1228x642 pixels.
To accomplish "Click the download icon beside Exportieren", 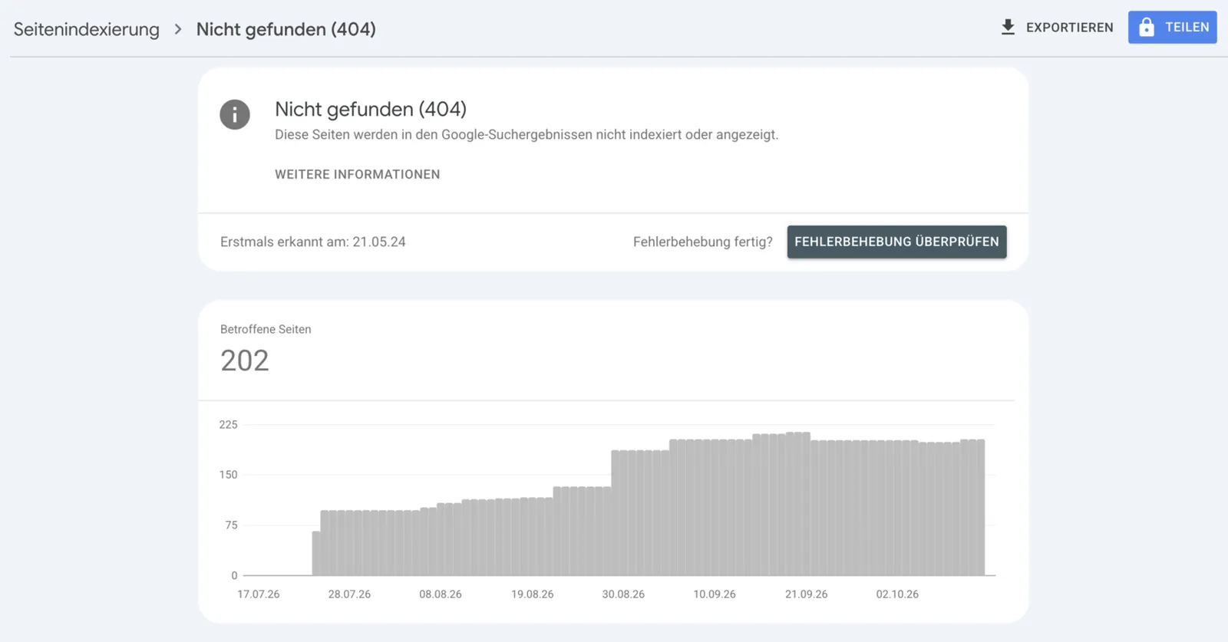I will pyautogui.click(x=1008, y=28).
